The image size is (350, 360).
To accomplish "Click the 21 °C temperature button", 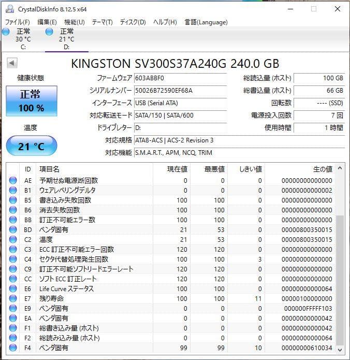I will pyautogui.click(x=32, y=146).
